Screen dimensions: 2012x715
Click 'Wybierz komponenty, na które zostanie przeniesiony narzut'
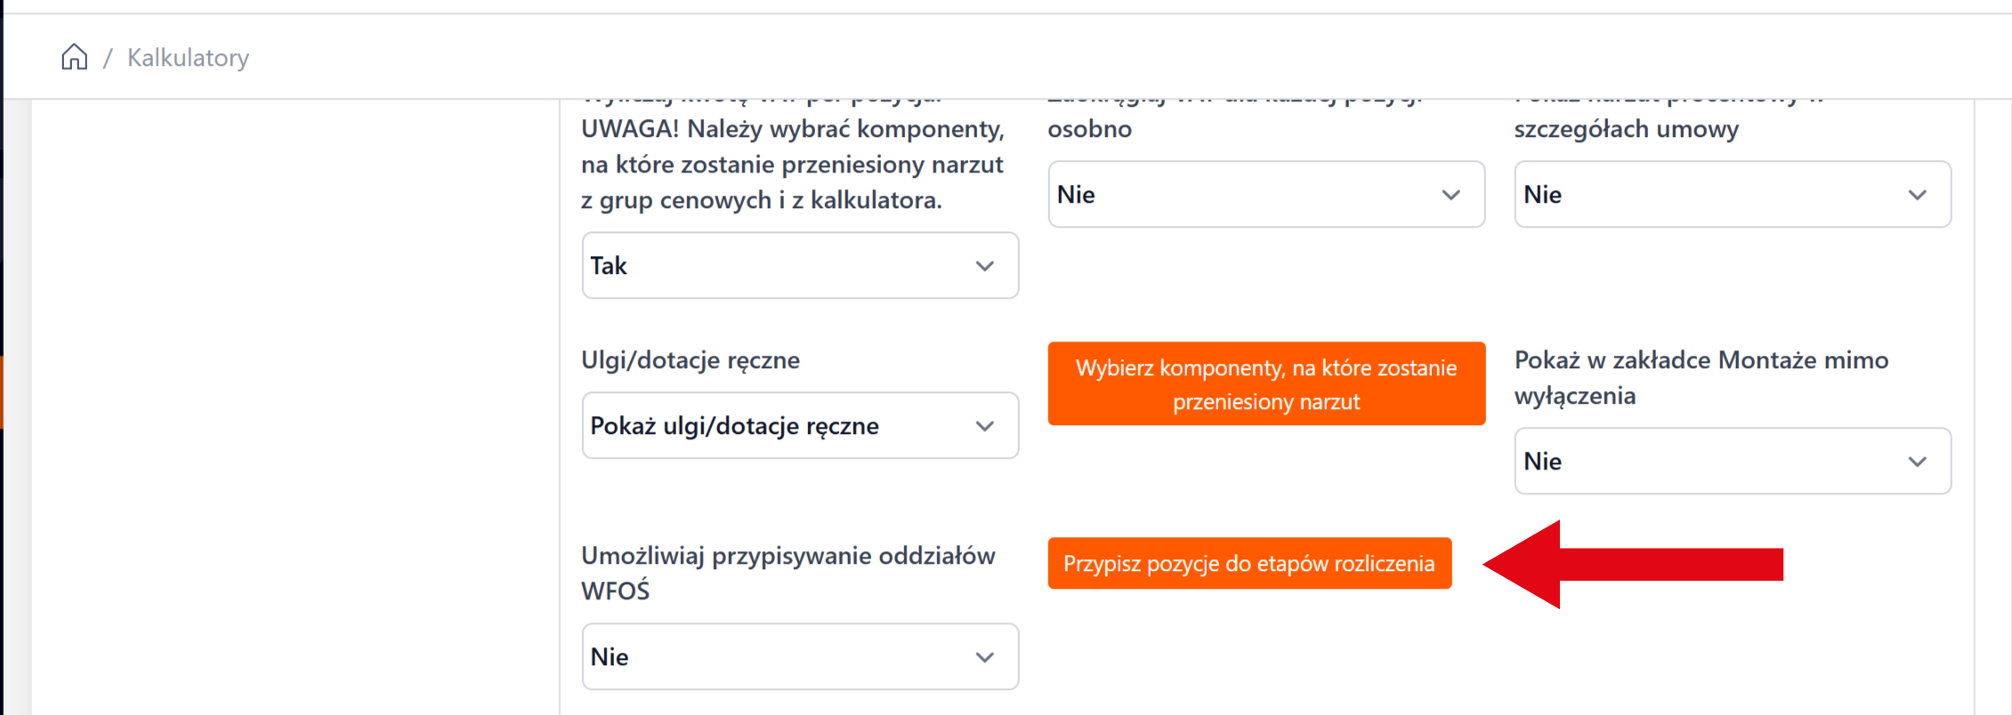(1265, 384)
